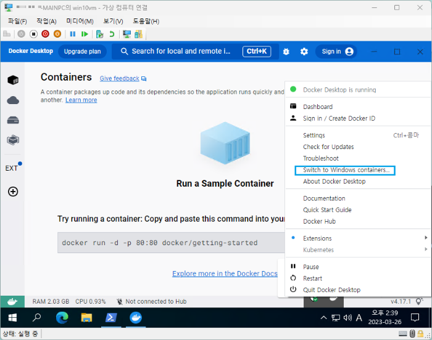Open Volumes drive icon in sidebar
Viewport: 432px width, 340px height.
[x=13, y=120]
